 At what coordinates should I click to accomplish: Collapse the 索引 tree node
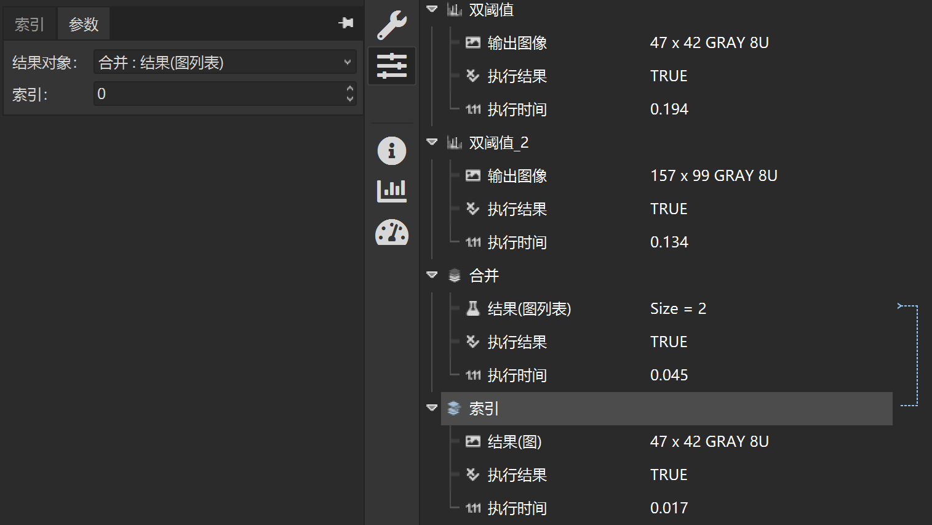tap(432, 408)
